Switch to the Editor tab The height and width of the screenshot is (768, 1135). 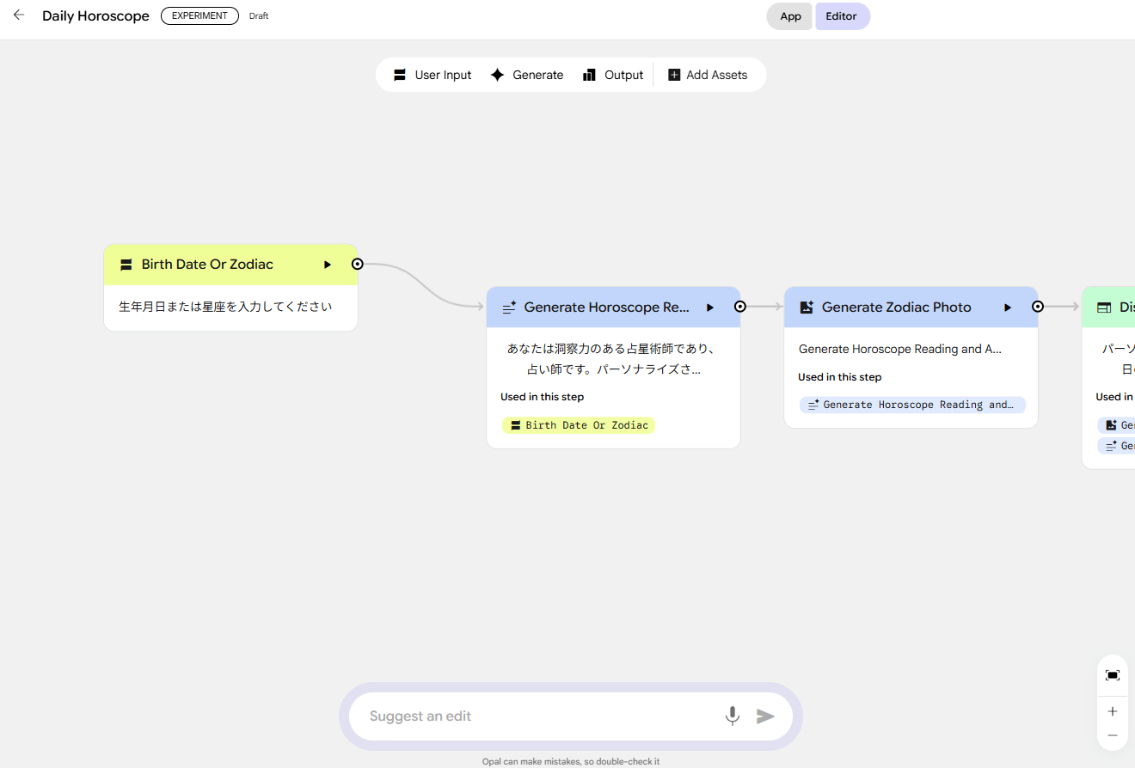coord(842,16)
